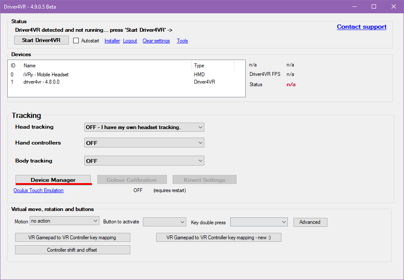
Task: Click Clear settings link
Action: pyautogui.click(x=156, y=41)
